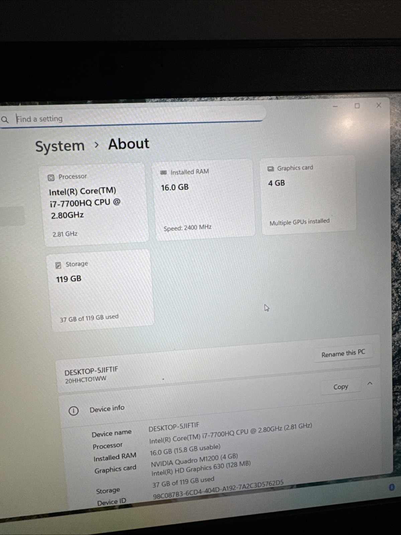
Task: Click Multiple GPUs installed text
Action: click(x=300, y=222)
